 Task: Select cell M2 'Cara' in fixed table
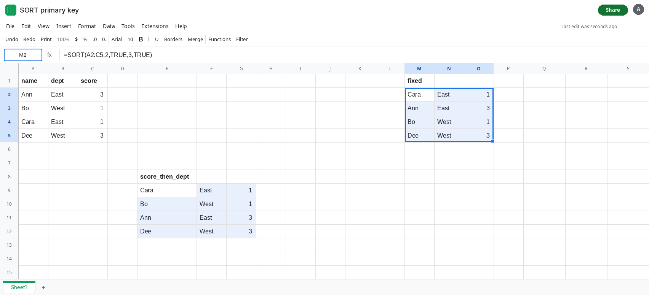click(x=419, y=95)
